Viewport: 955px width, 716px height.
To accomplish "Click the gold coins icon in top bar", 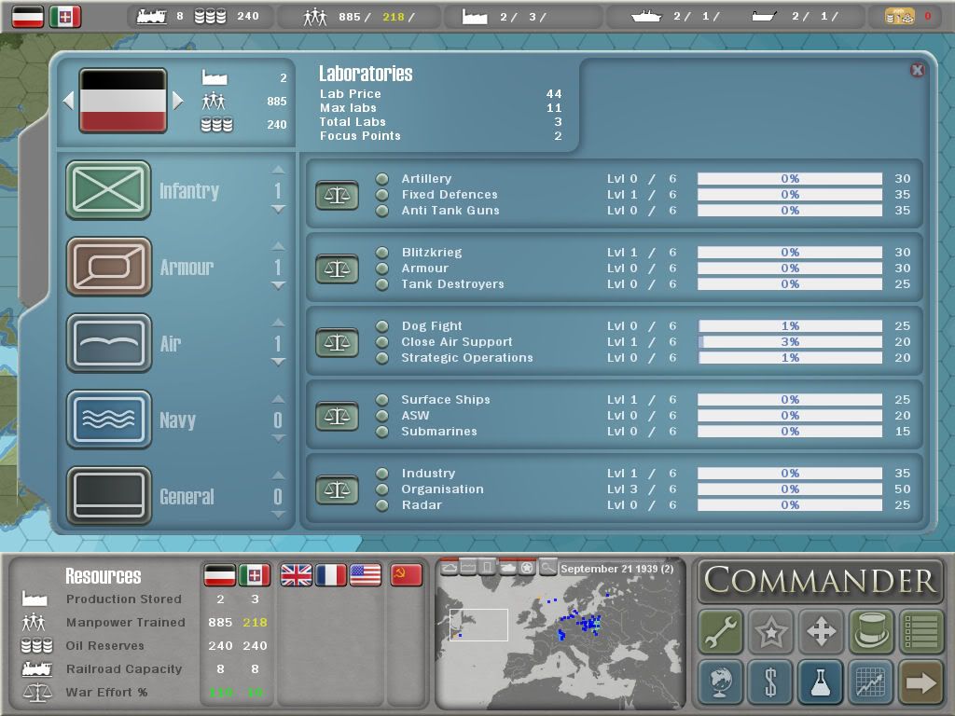I will point(899,17).
